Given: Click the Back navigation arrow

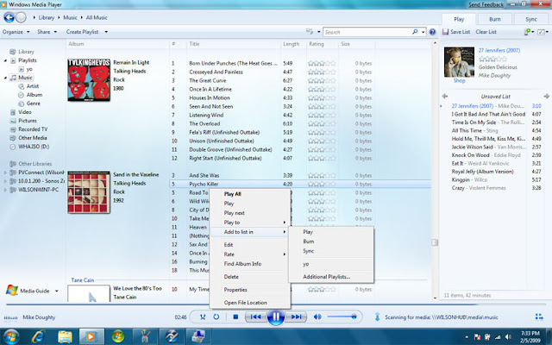Looking at the screenshot, I should coord(9,17).
